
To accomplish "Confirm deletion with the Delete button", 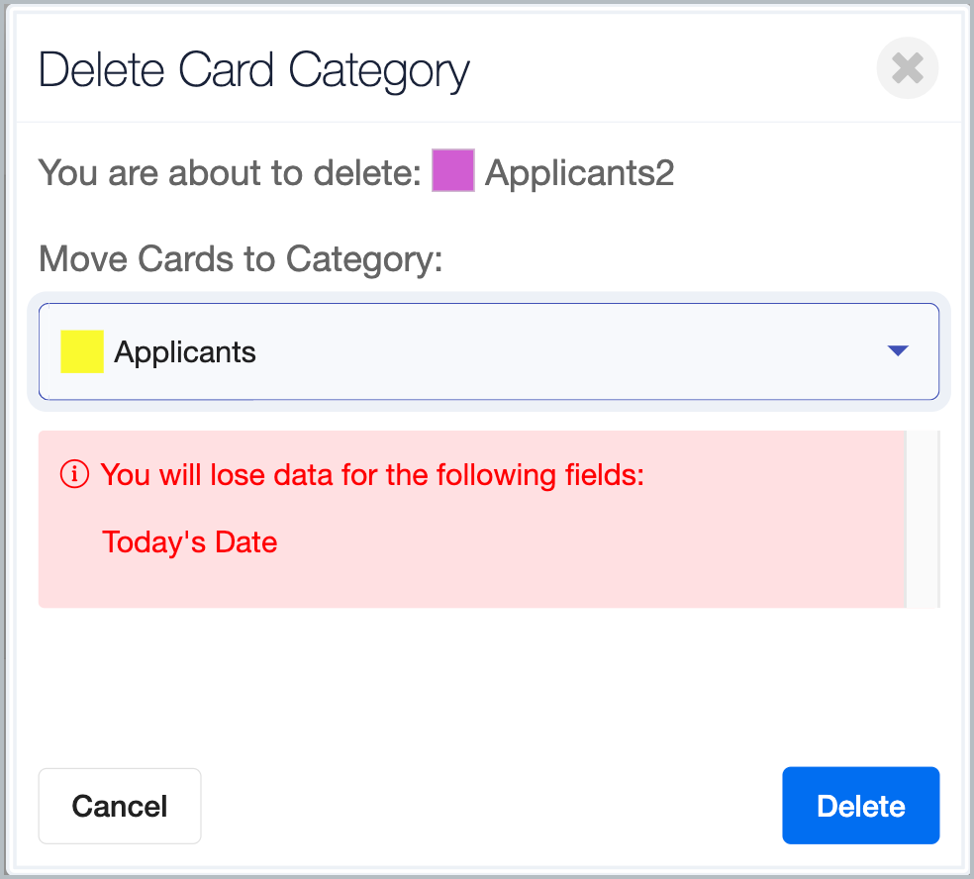I will pos(860,805).
